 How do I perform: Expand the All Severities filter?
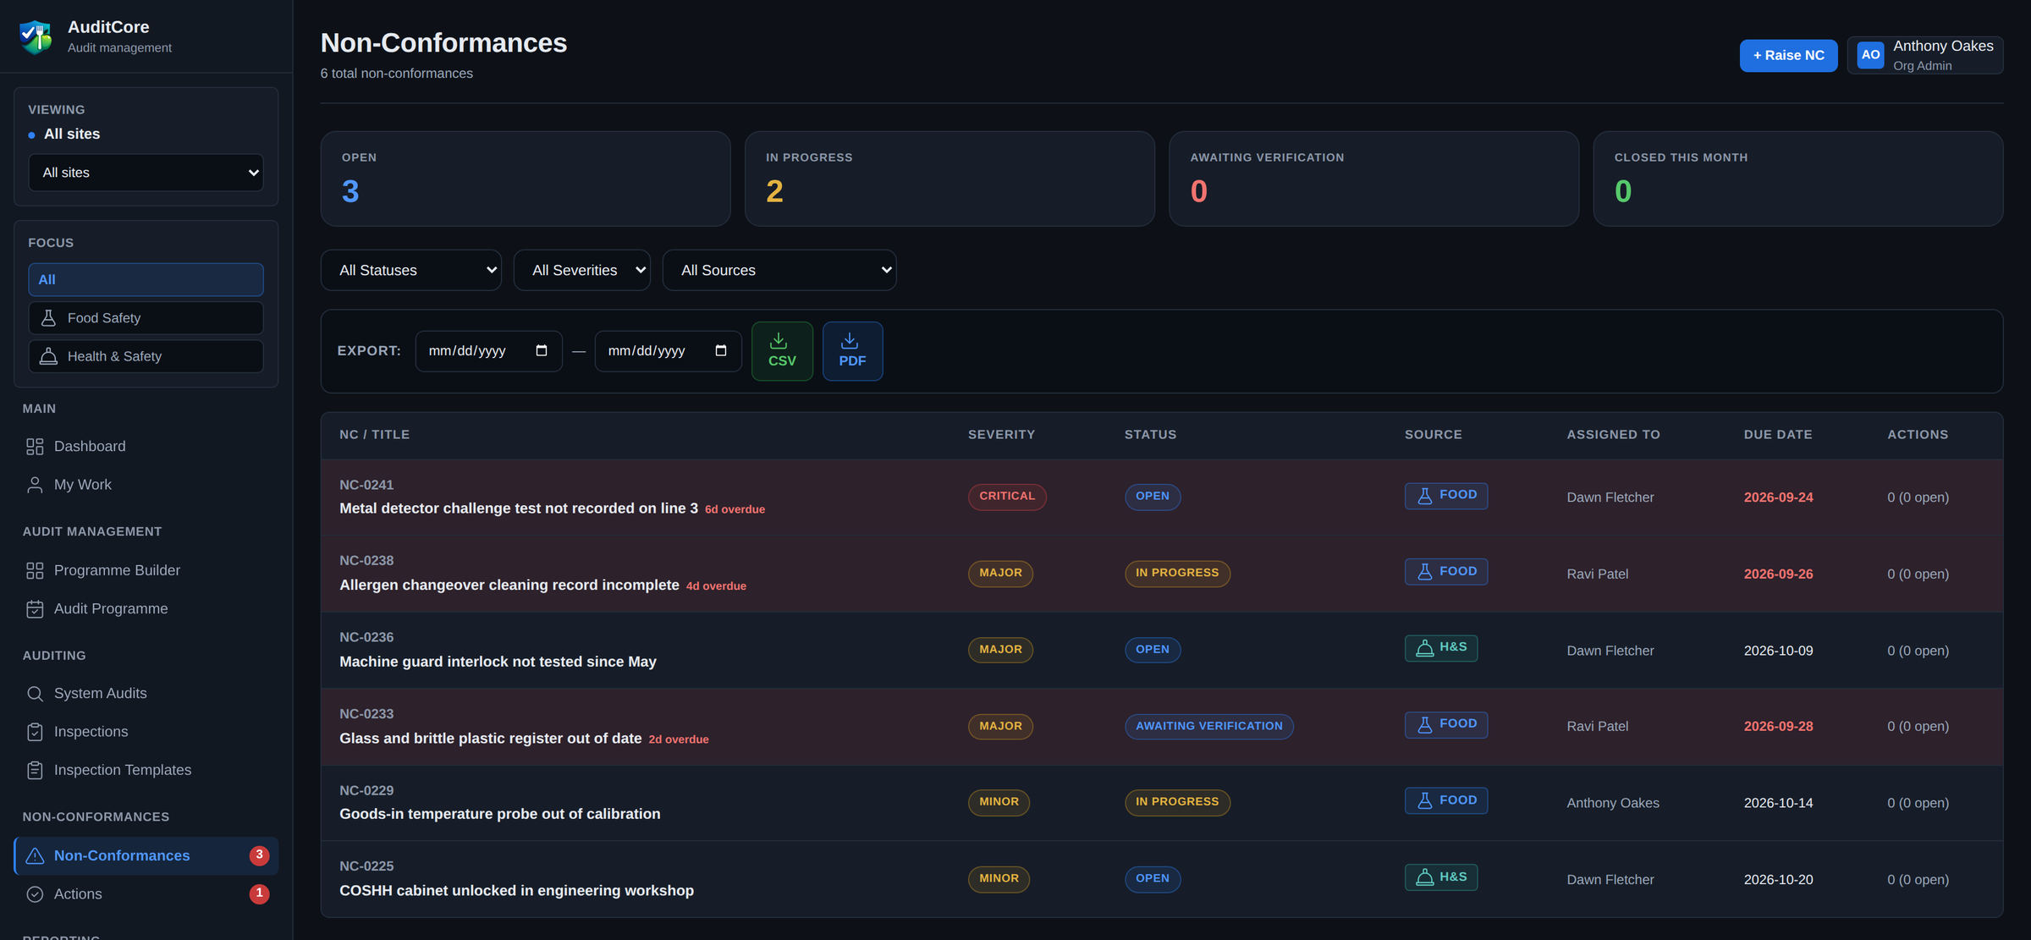click(581, 270)
